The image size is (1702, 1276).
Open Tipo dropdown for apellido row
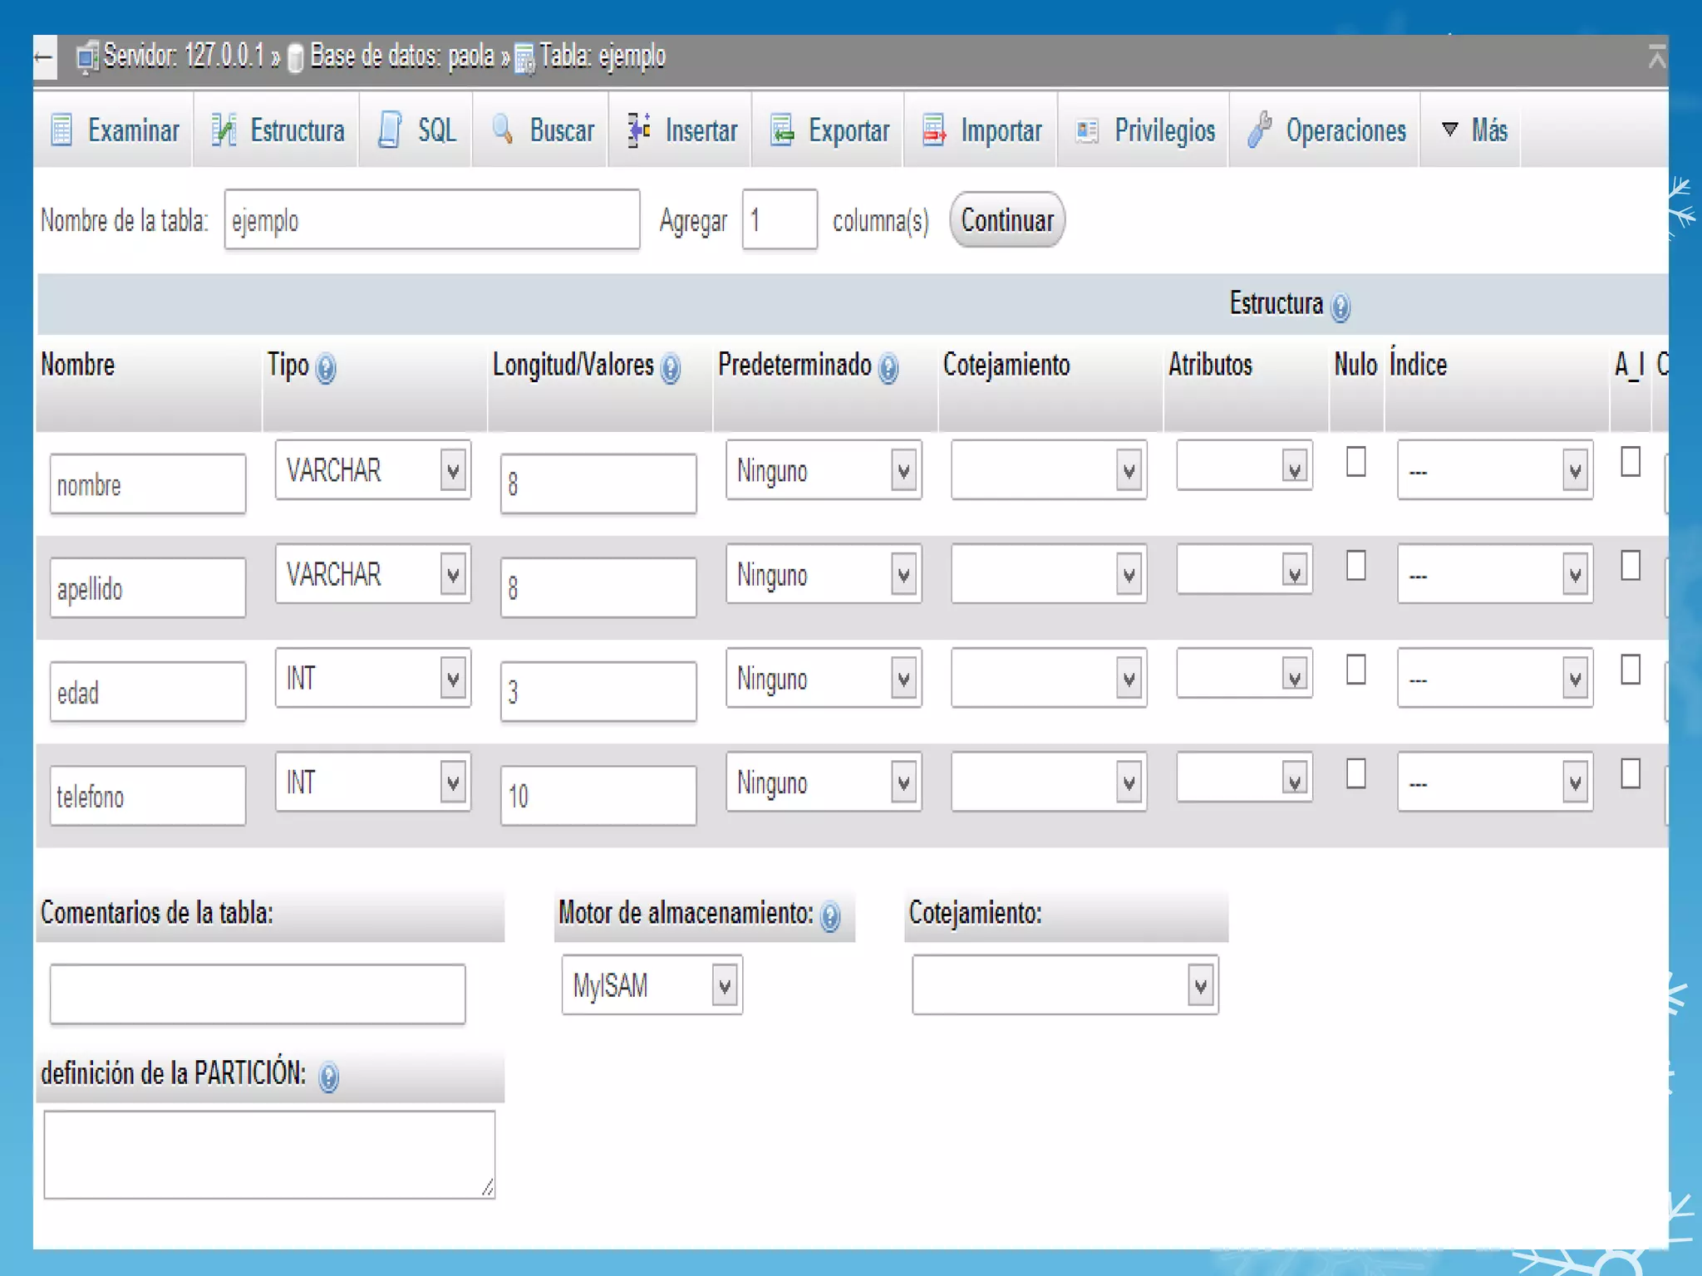coord(372,574)
